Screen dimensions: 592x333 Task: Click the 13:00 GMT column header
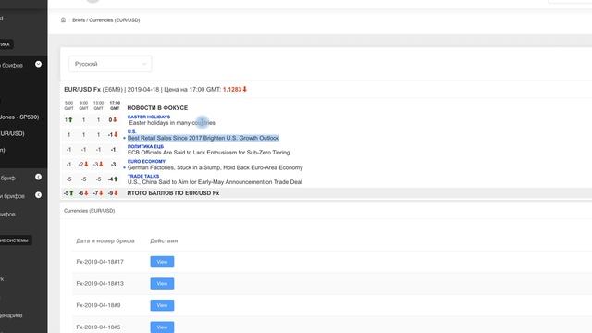[98, 105]
